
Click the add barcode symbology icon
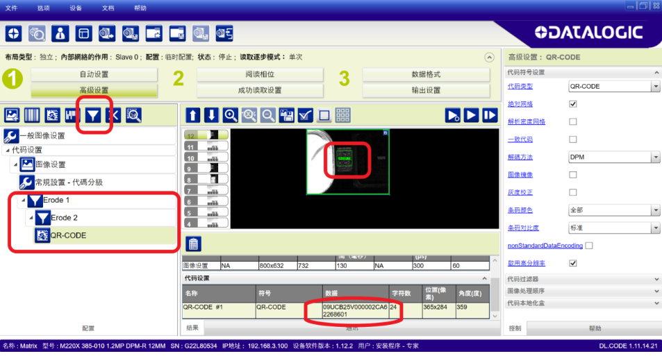pyautogui.click(x=33, y=116)
